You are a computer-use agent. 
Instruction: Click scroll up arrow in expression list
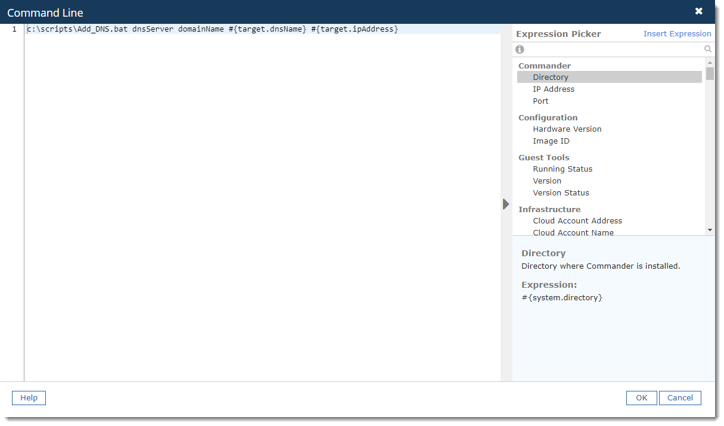[710, 63]
